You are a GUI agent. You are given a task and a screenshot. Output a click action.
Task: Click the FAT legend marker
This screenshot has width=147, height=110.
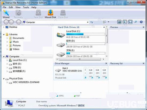[x=75, y=96]
